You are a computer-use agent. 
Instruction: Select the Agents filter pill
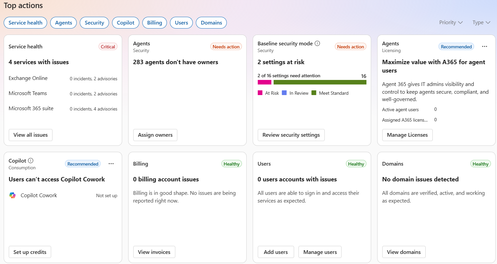(64, 23)
